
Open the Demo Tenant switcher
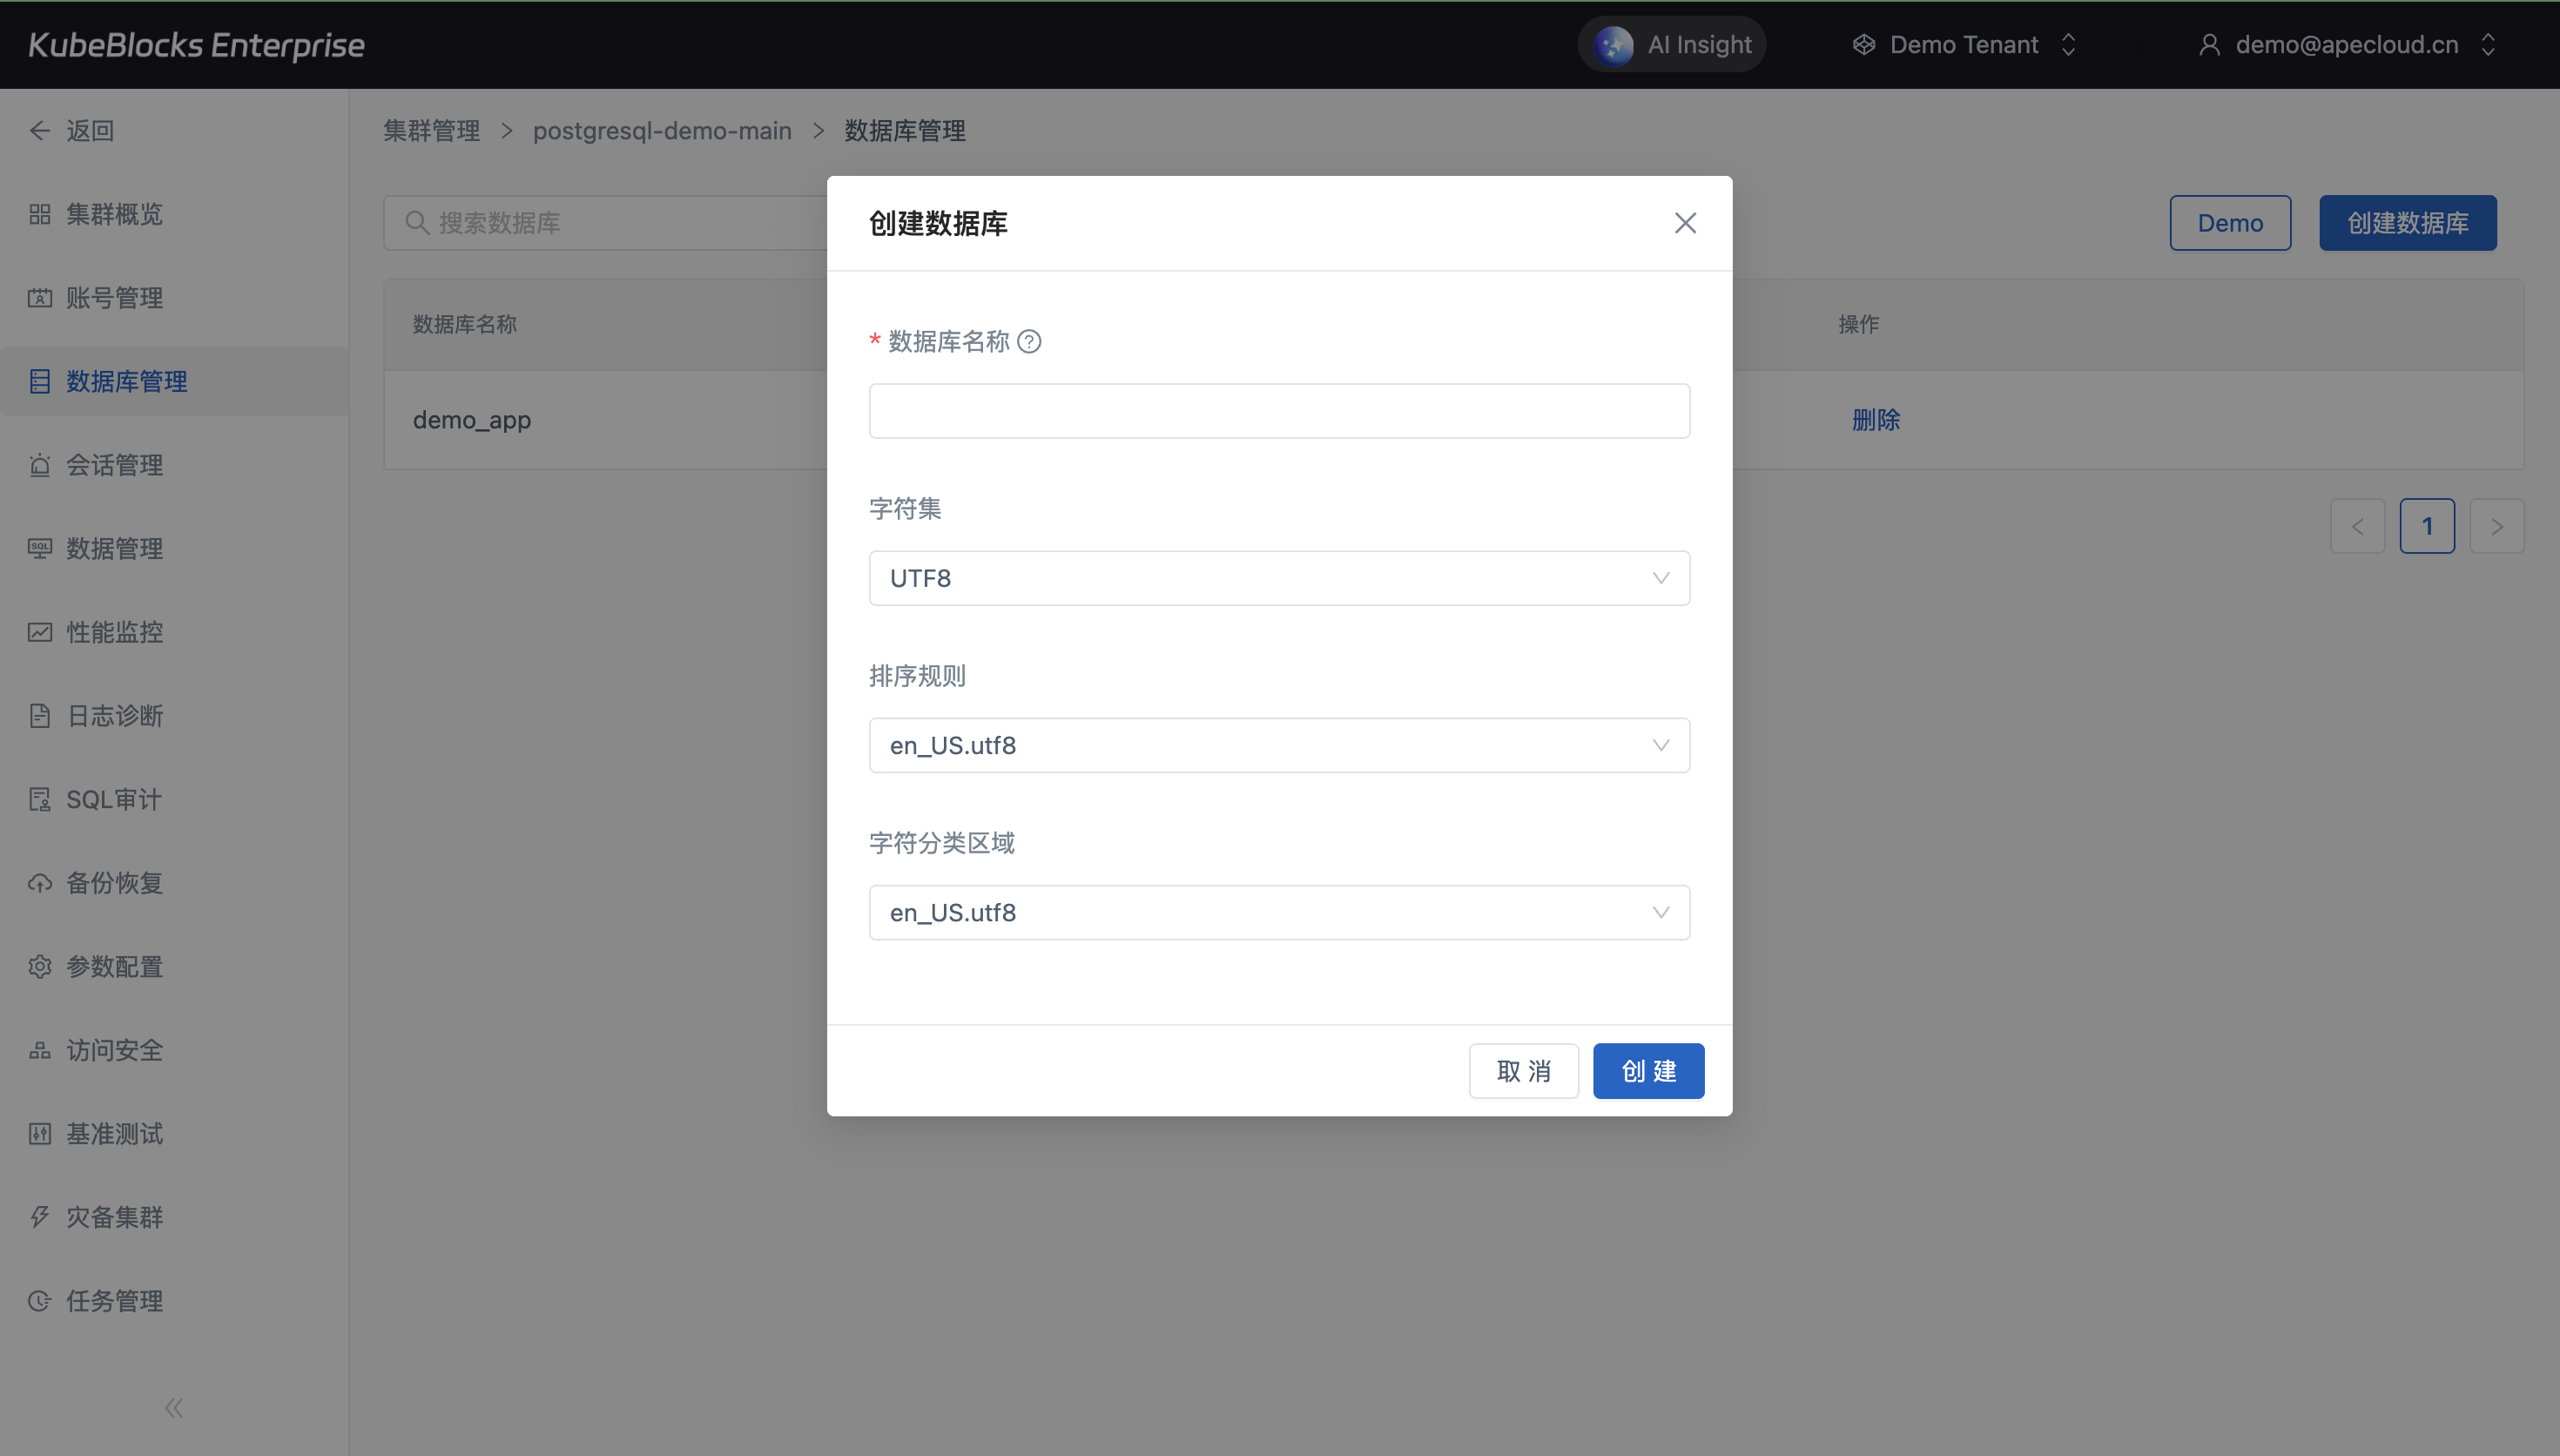[1964, 44]
